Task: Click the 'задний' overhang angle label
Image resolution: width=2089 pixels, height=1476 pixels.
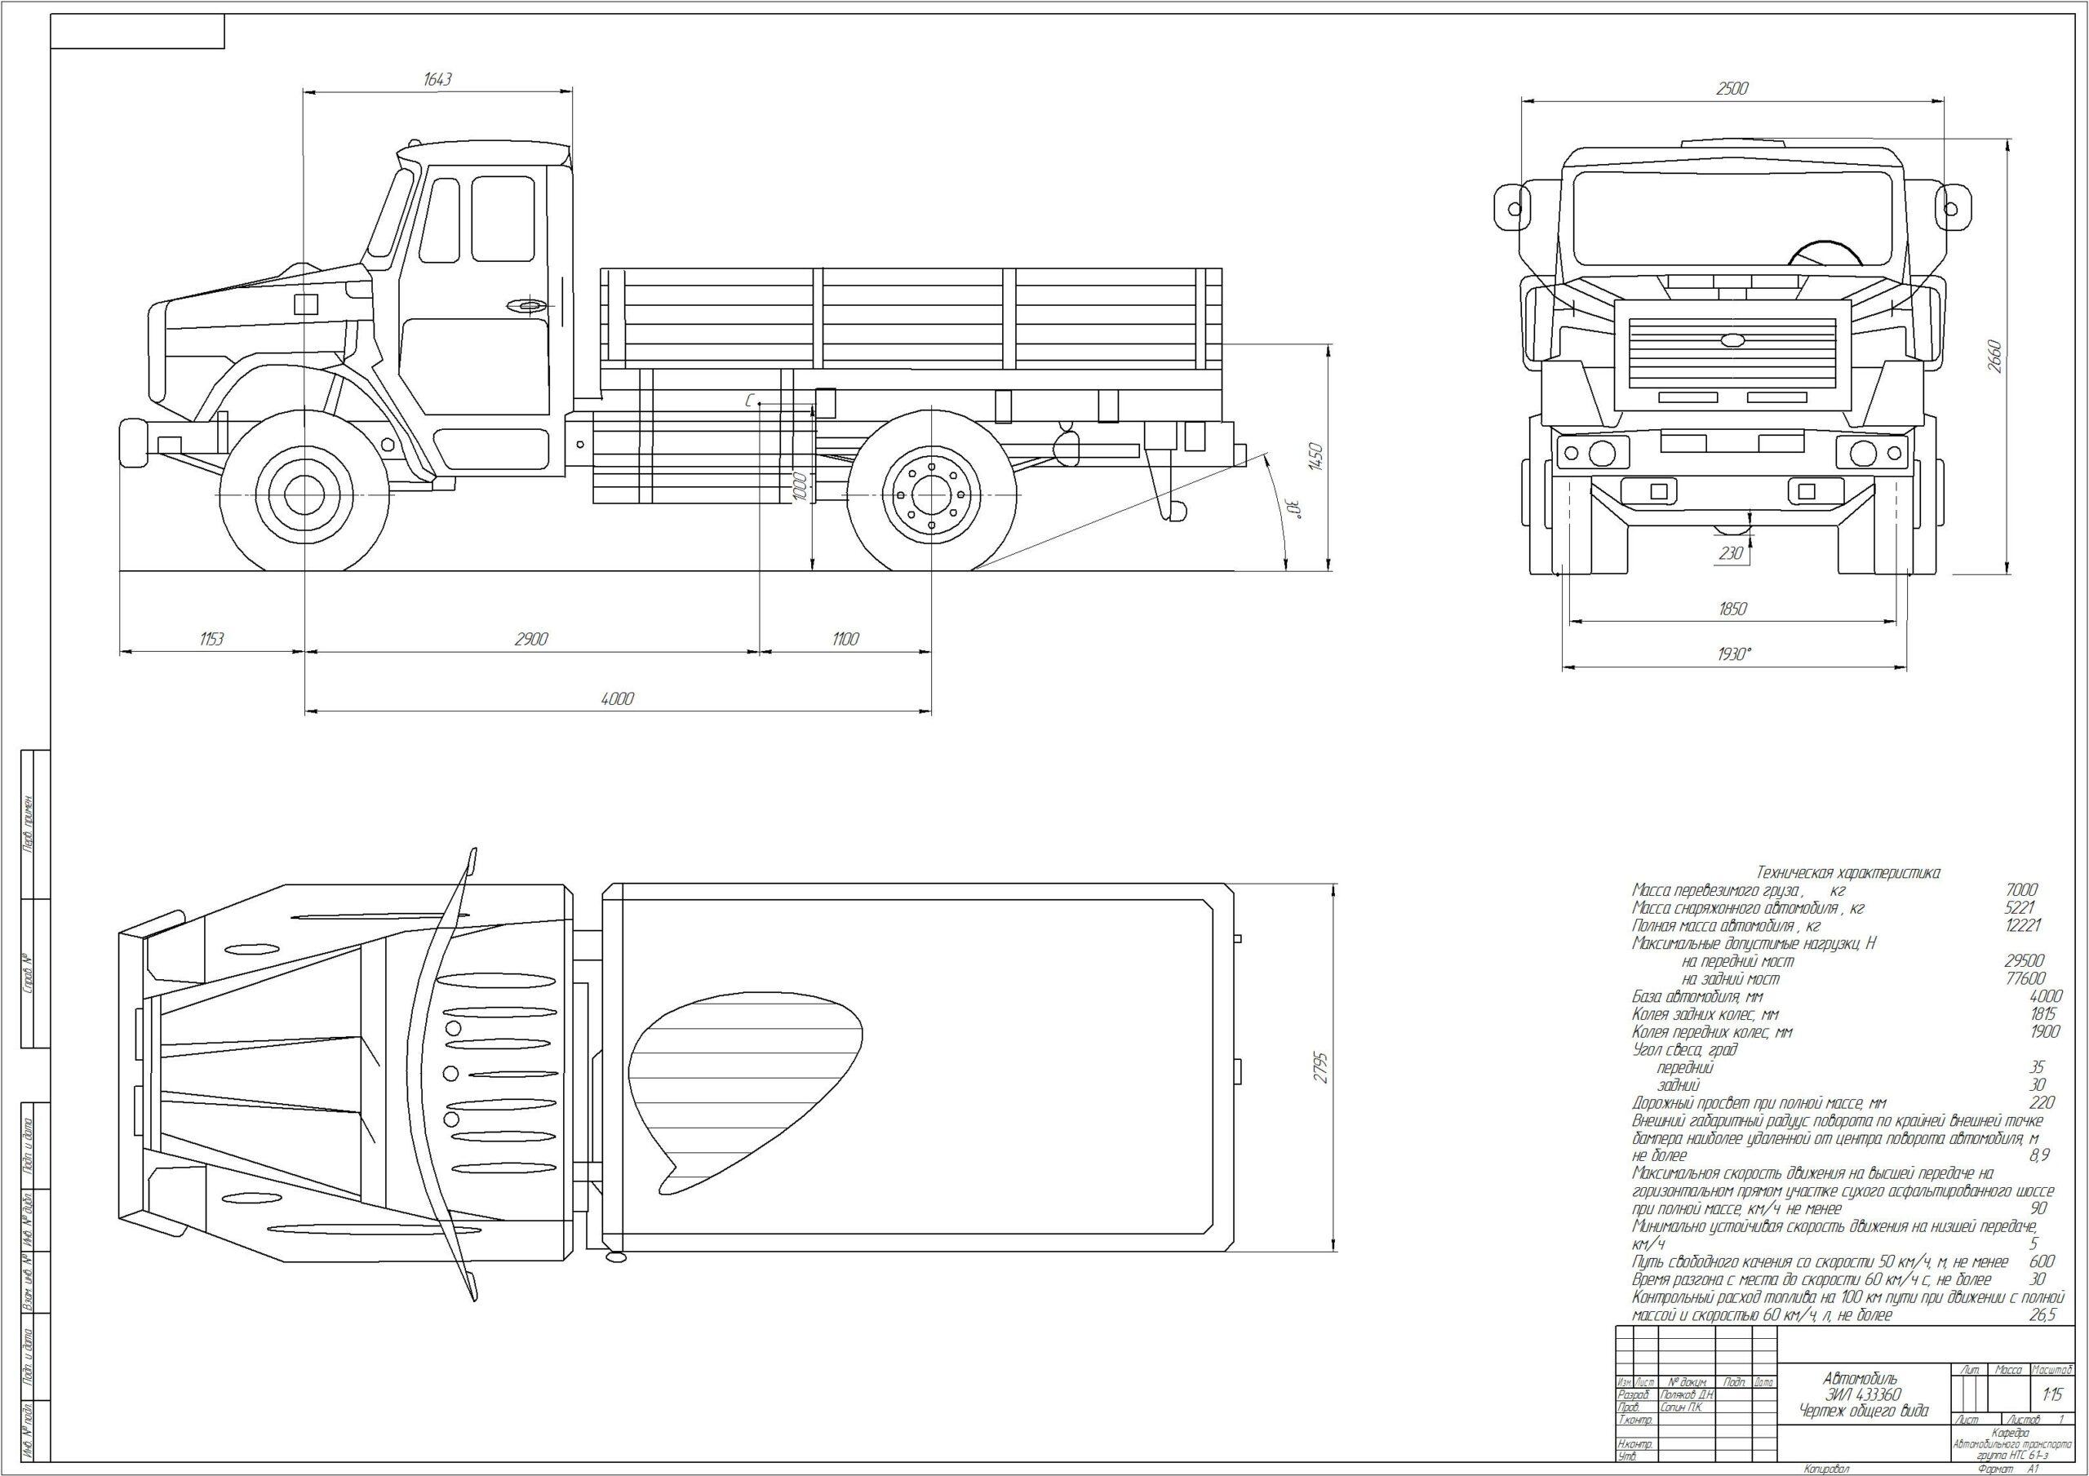Action: point(1678,1086)
